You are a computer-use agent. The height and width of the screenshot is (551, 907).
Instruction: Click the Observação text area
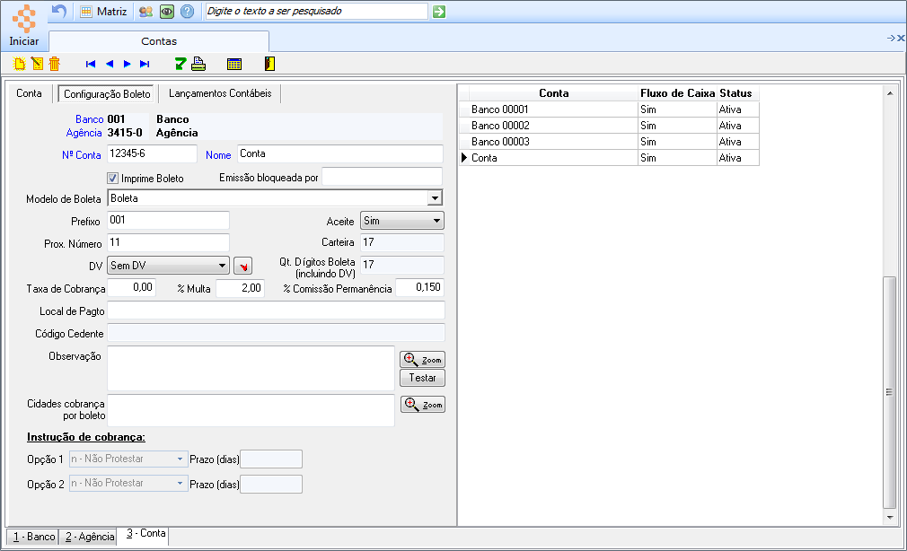point(251,368)
